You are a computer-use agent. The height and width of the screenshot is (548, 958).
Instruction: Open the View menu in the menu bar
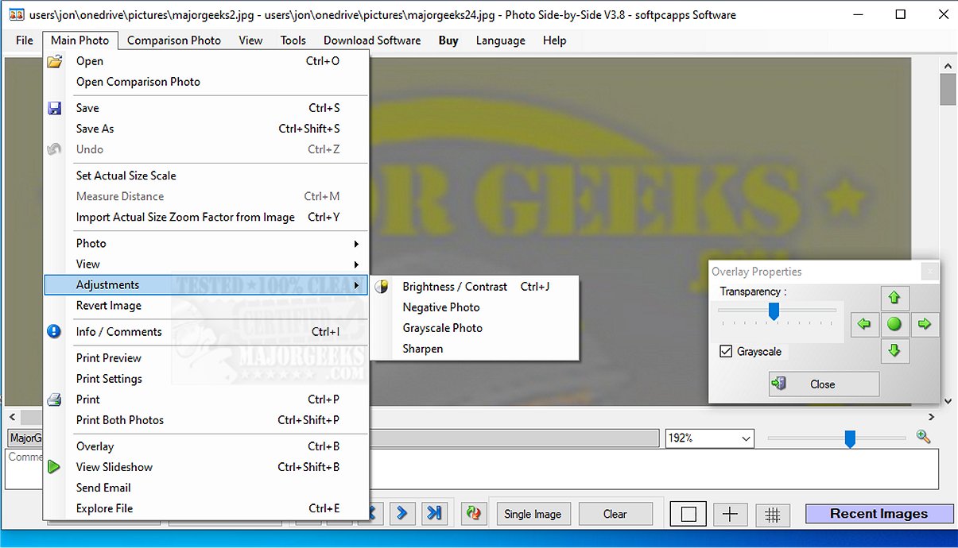pyautogui.click(x=250, y=41)
